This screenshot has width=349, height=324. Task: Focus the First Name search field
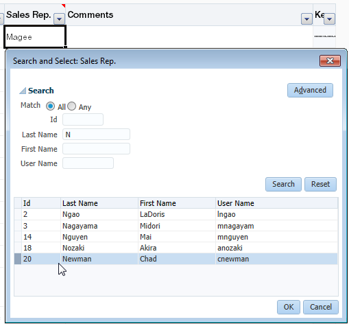coord(96,149)
